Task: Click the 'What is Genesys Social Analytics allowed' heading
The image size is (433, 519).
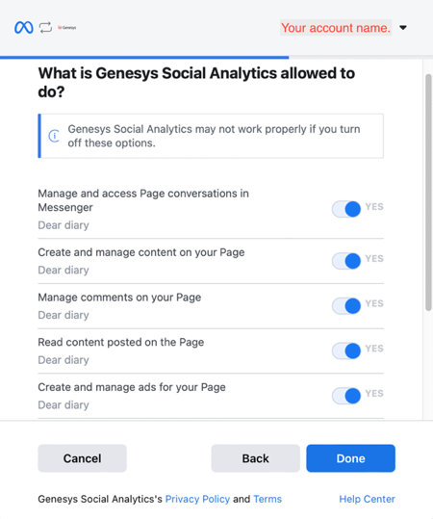Action: point(196,83)
